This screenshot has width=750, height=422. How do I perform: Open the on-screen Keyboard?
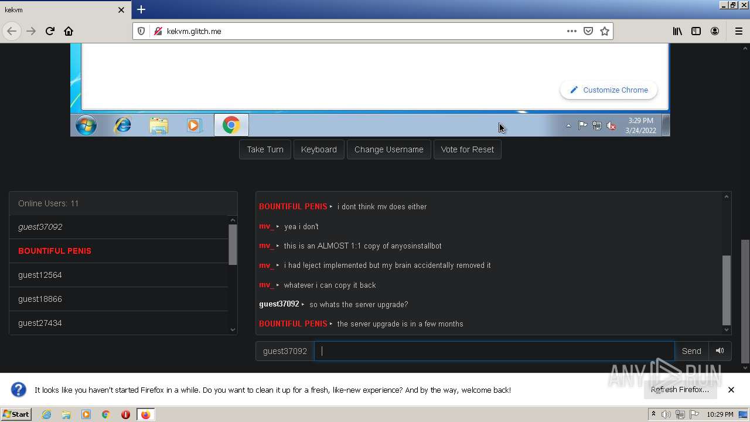coord(319,149)
